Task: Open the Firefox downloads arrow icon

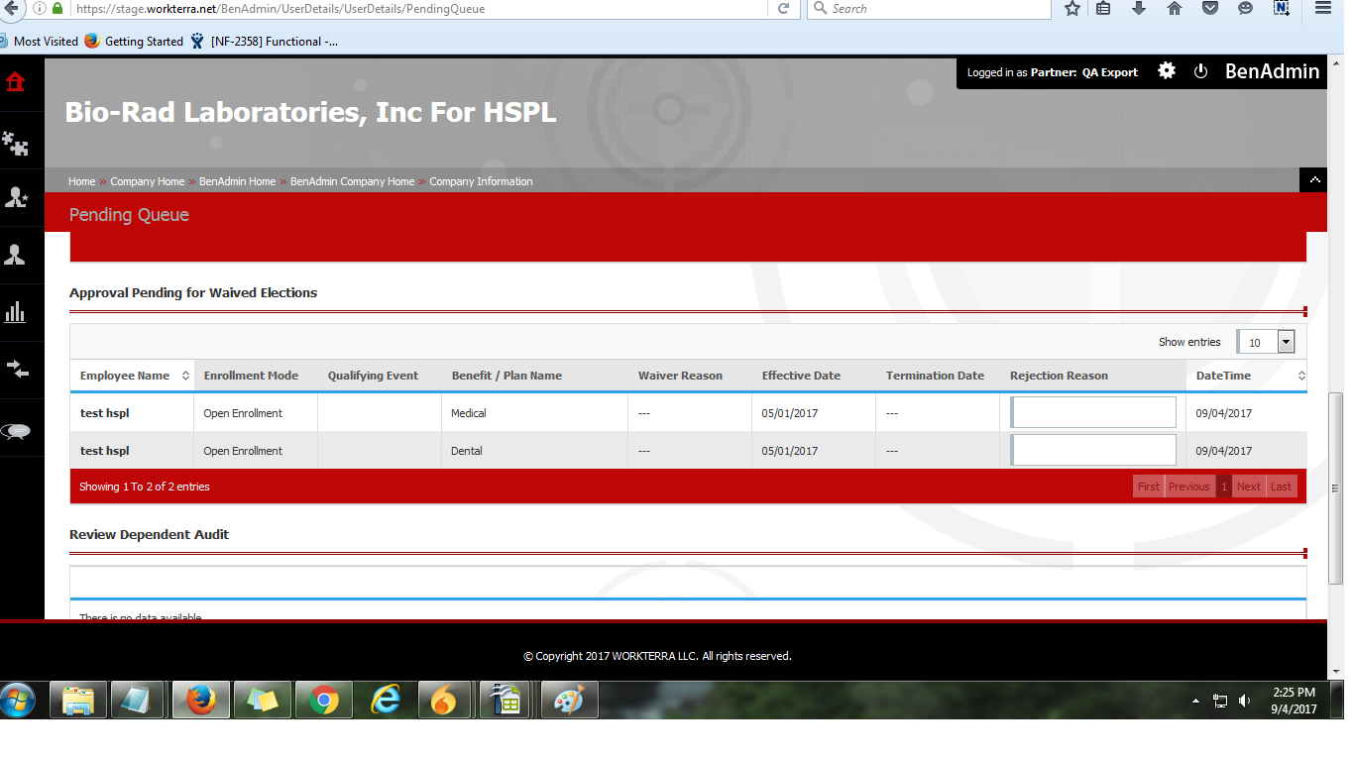Action: click(1139, 8)
